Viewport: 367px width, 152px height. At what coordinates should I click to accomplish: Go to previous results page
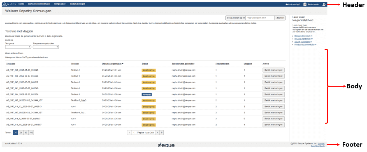tap(134, 132)
